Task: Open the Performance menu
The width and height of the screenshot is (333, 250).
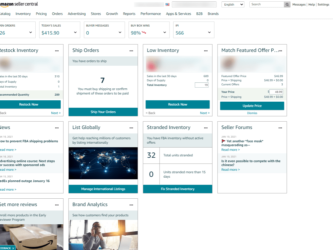Action: [x=151, y=14]
